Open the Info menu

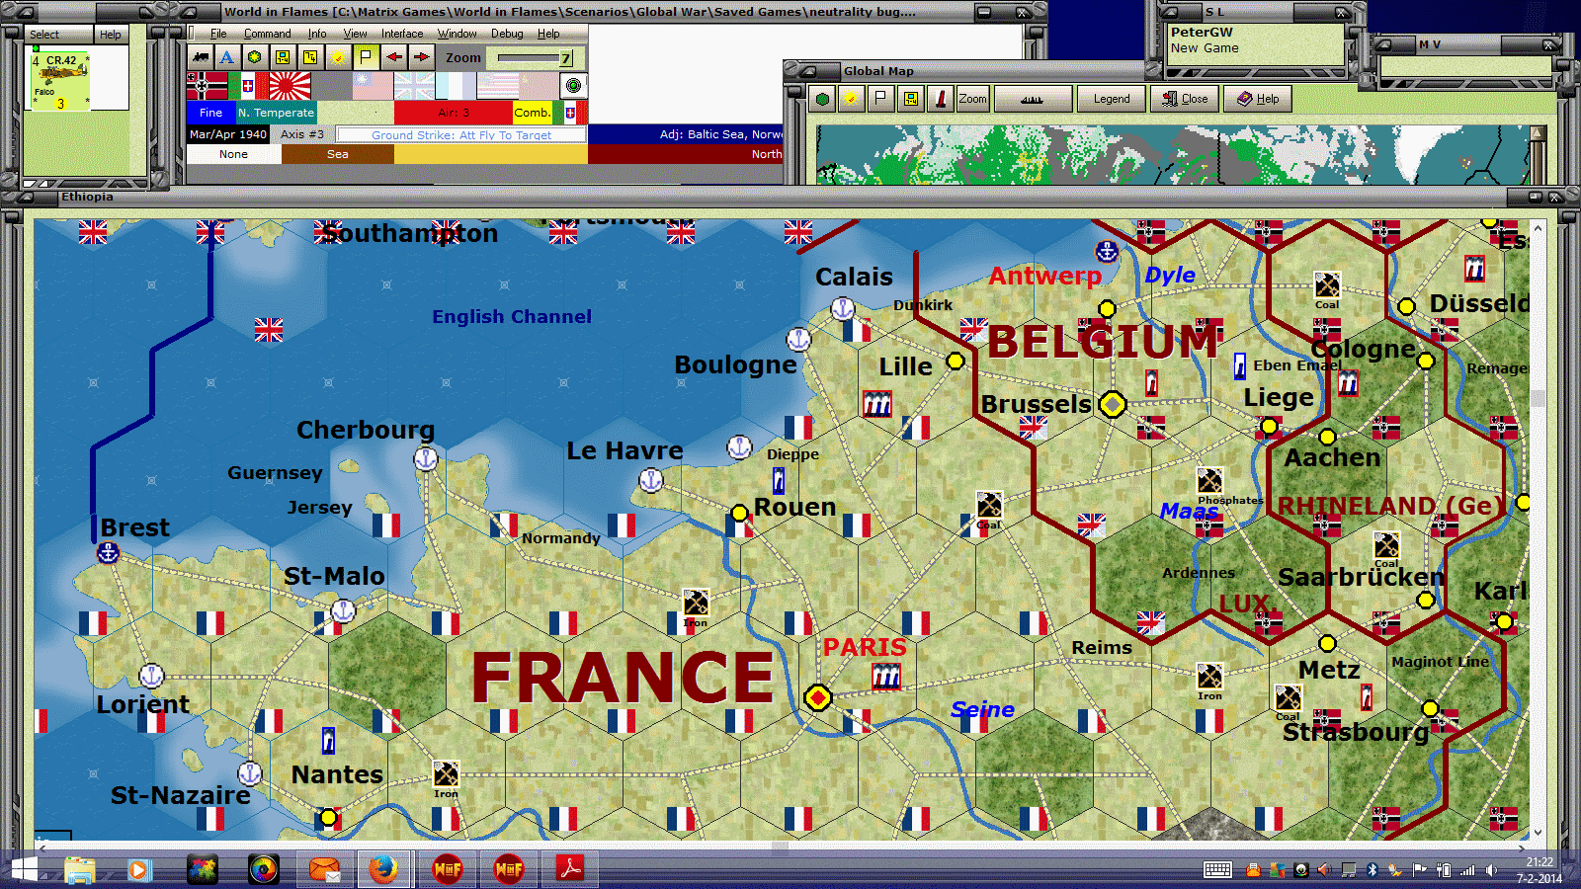point(317,34)
